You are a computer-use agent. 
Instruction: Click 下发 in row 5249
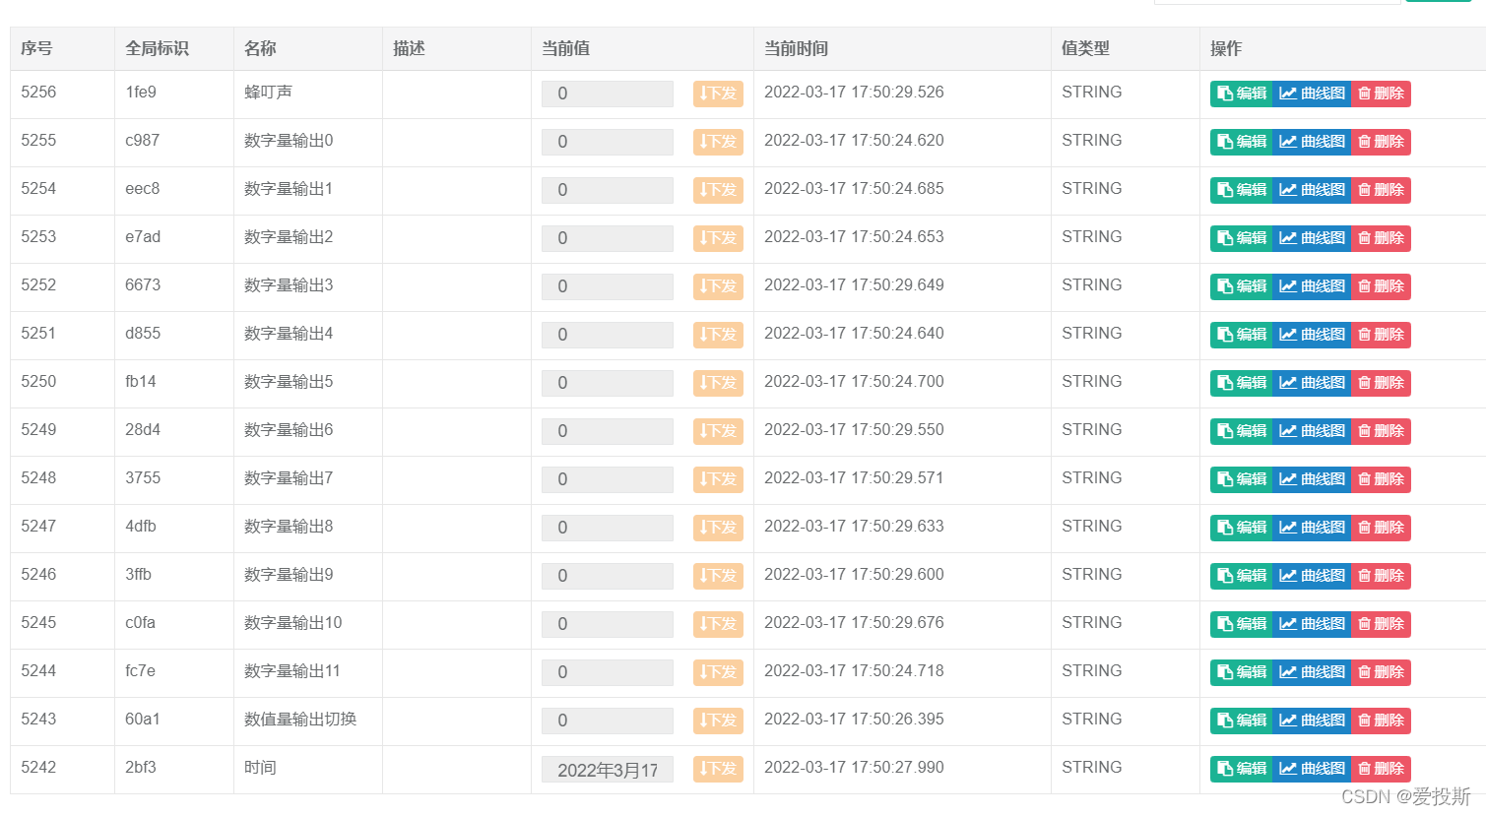point(718,431)
